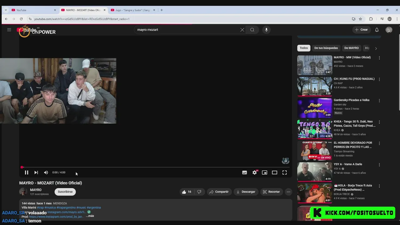This screenshot has width=400, height=225.
Task: Switch to miniplayer mode
Action: 265,172
